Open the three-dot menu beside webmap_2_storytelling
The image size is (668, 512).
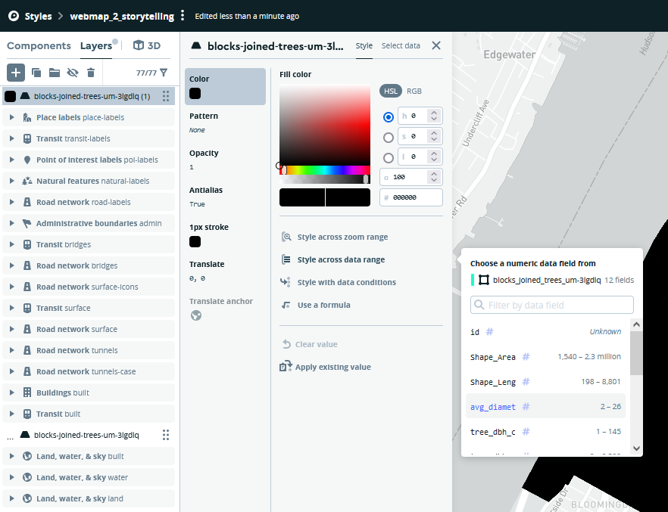click(x=183, y=16)
